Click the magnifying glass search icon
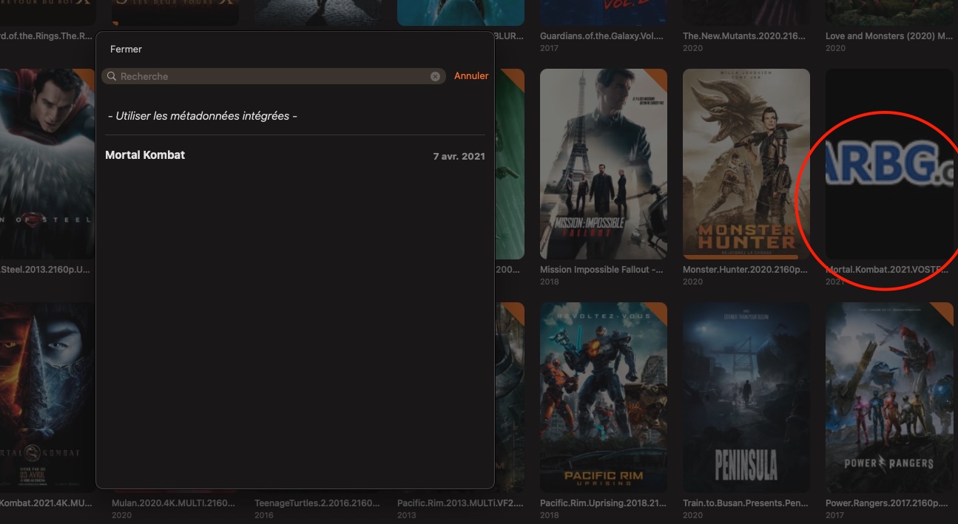The width and height of the screenshot is (958, 524). 112,76
